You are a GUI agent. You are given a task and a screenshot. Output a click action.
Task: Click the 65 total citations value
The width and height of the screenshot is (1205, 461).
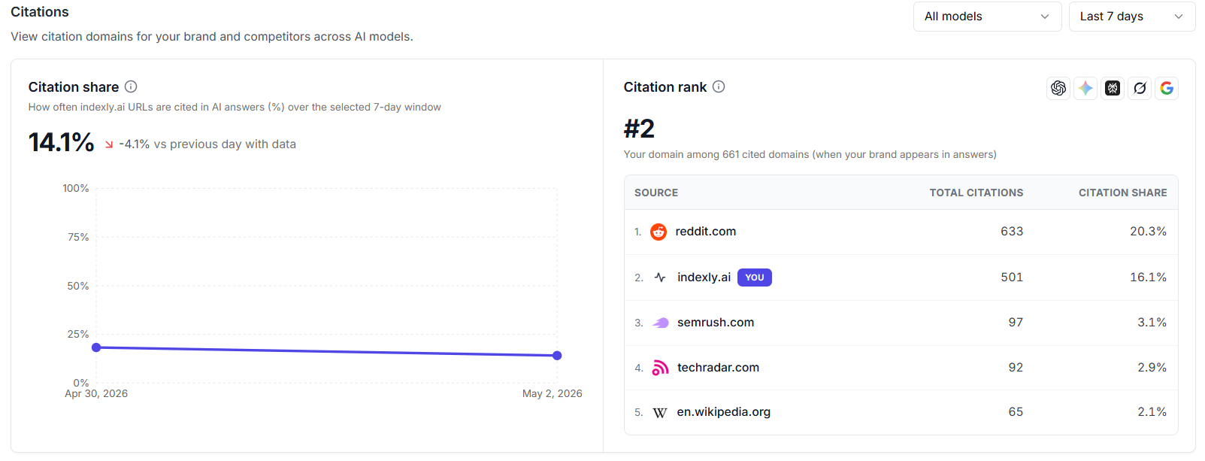pos(1016,412)
